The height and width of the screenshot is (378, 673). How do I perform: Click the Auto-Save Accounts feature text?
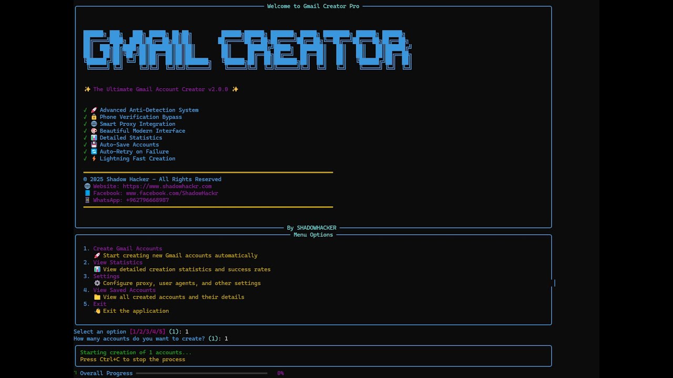point(129,144)
